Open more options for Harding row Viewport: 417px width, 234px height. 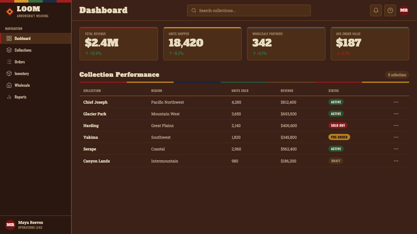coord(396,125)
